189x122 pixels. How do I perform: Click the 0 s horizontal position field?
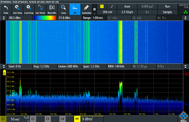pos(147,12)
